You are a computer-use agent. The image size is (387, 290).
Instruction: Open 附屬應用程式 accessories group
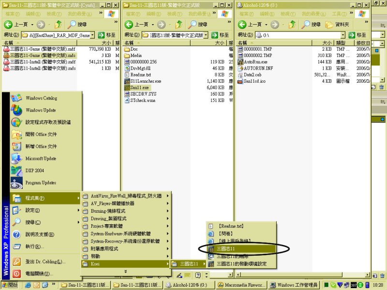[126, 248]
